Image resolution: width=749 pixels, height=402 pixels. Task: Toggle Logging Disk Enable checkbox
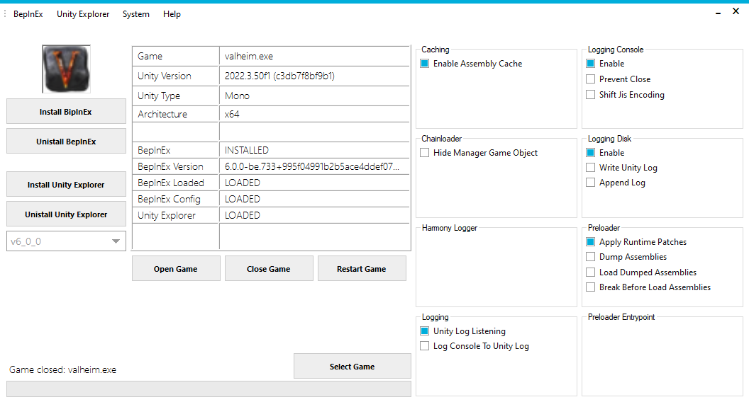[x=591, y=153]
